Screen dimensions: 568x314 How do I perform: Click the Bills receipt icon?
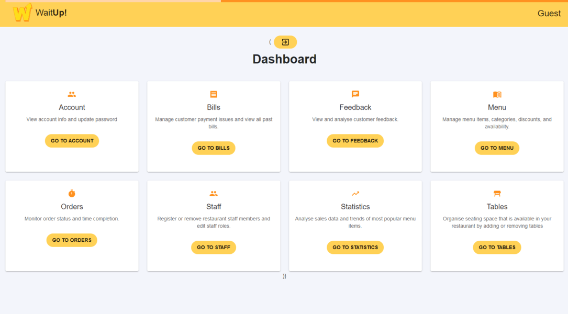click(x=214, y=94)
